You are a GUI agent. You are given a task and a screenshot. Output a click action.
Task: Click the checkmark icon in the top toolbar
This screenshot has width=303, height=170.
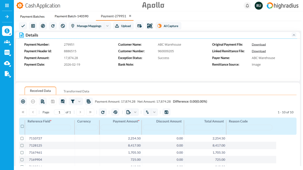click(23, 26)
